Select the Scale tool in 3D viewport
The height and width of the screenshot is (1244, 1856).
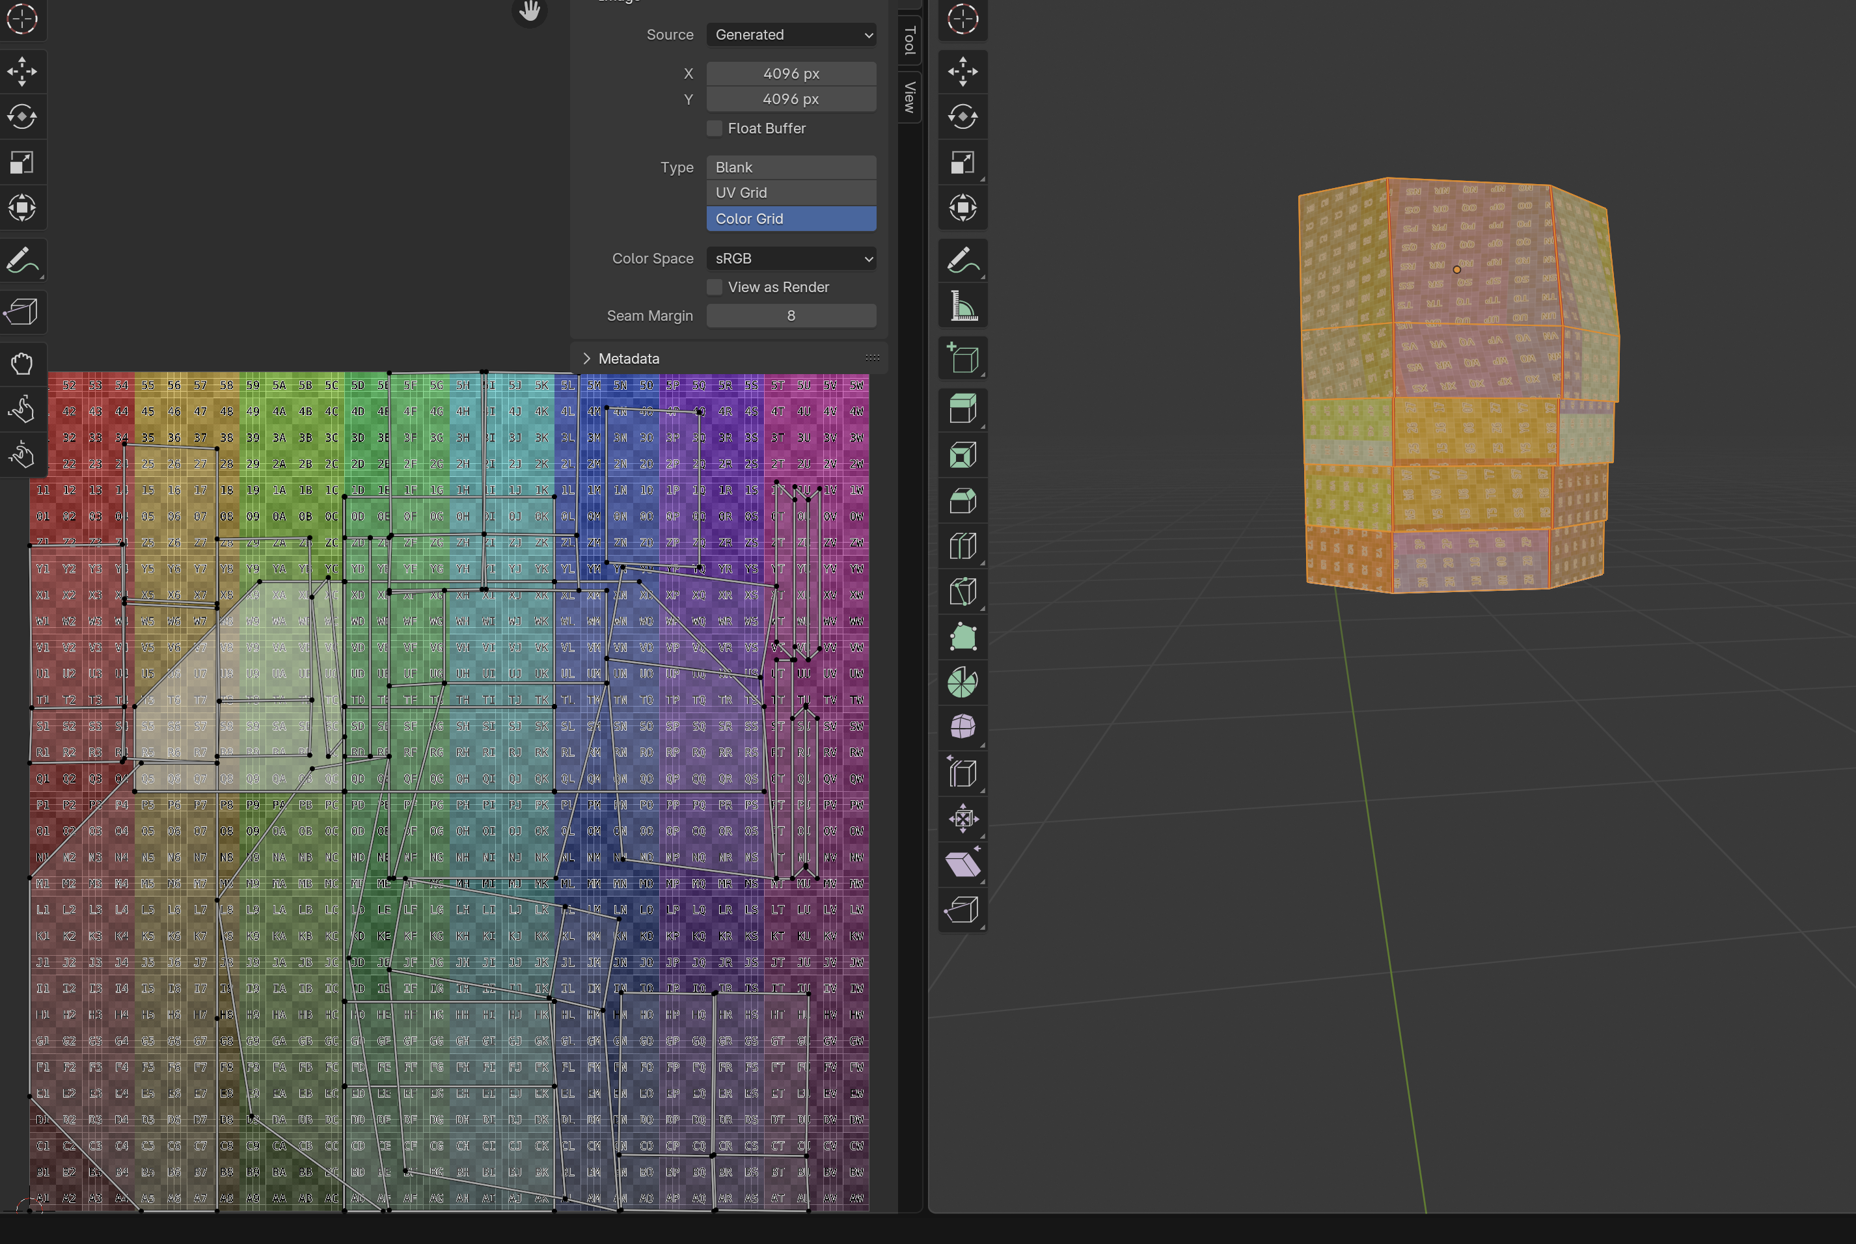coord(962,163)
